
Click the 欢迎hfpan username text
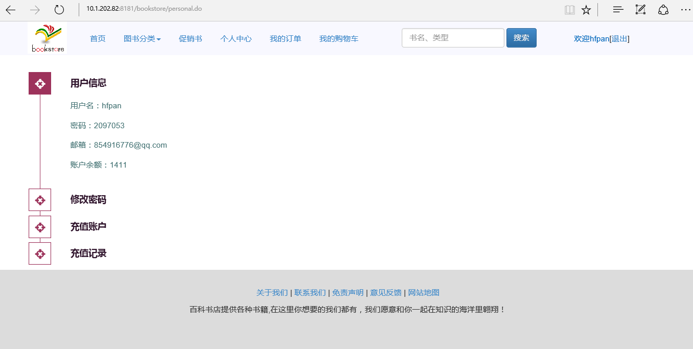click(x=592, y=38)
